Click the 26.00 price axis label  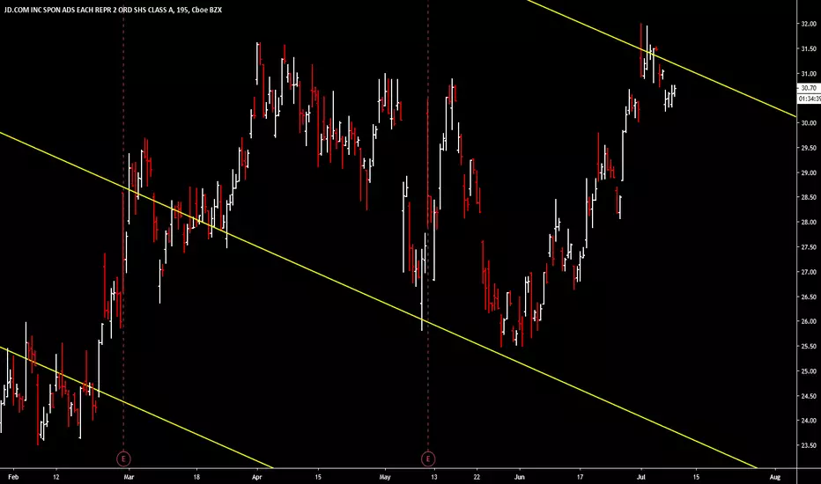pyautogui.click(x=809, y=321)
